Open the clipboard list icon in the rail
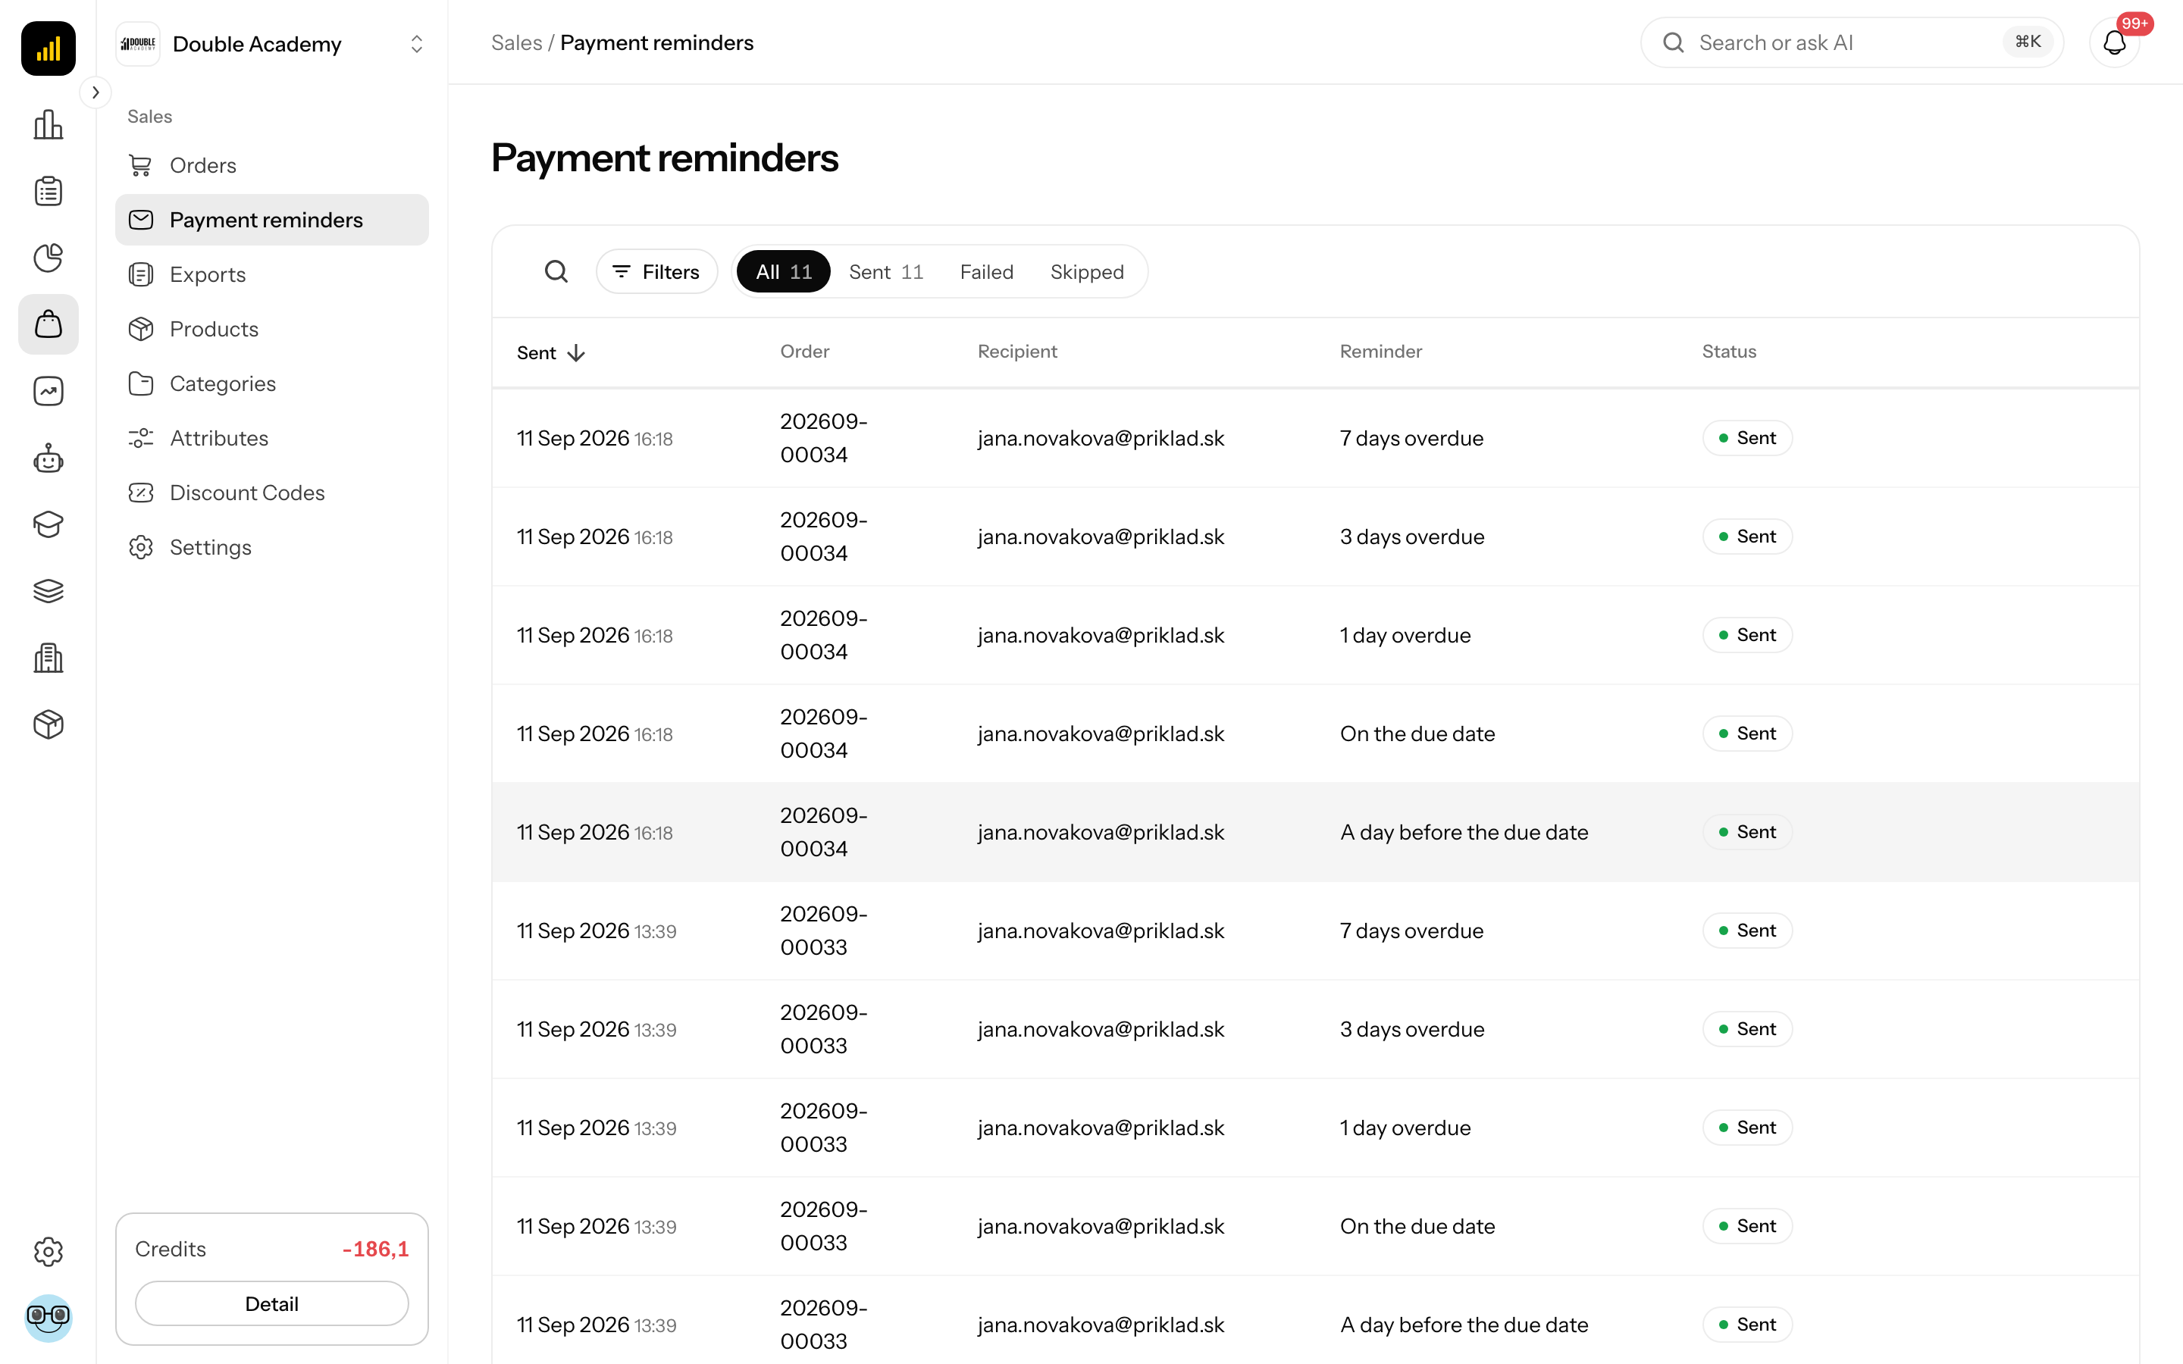The image size is (2183, 1364). click(x=49, y=191)
